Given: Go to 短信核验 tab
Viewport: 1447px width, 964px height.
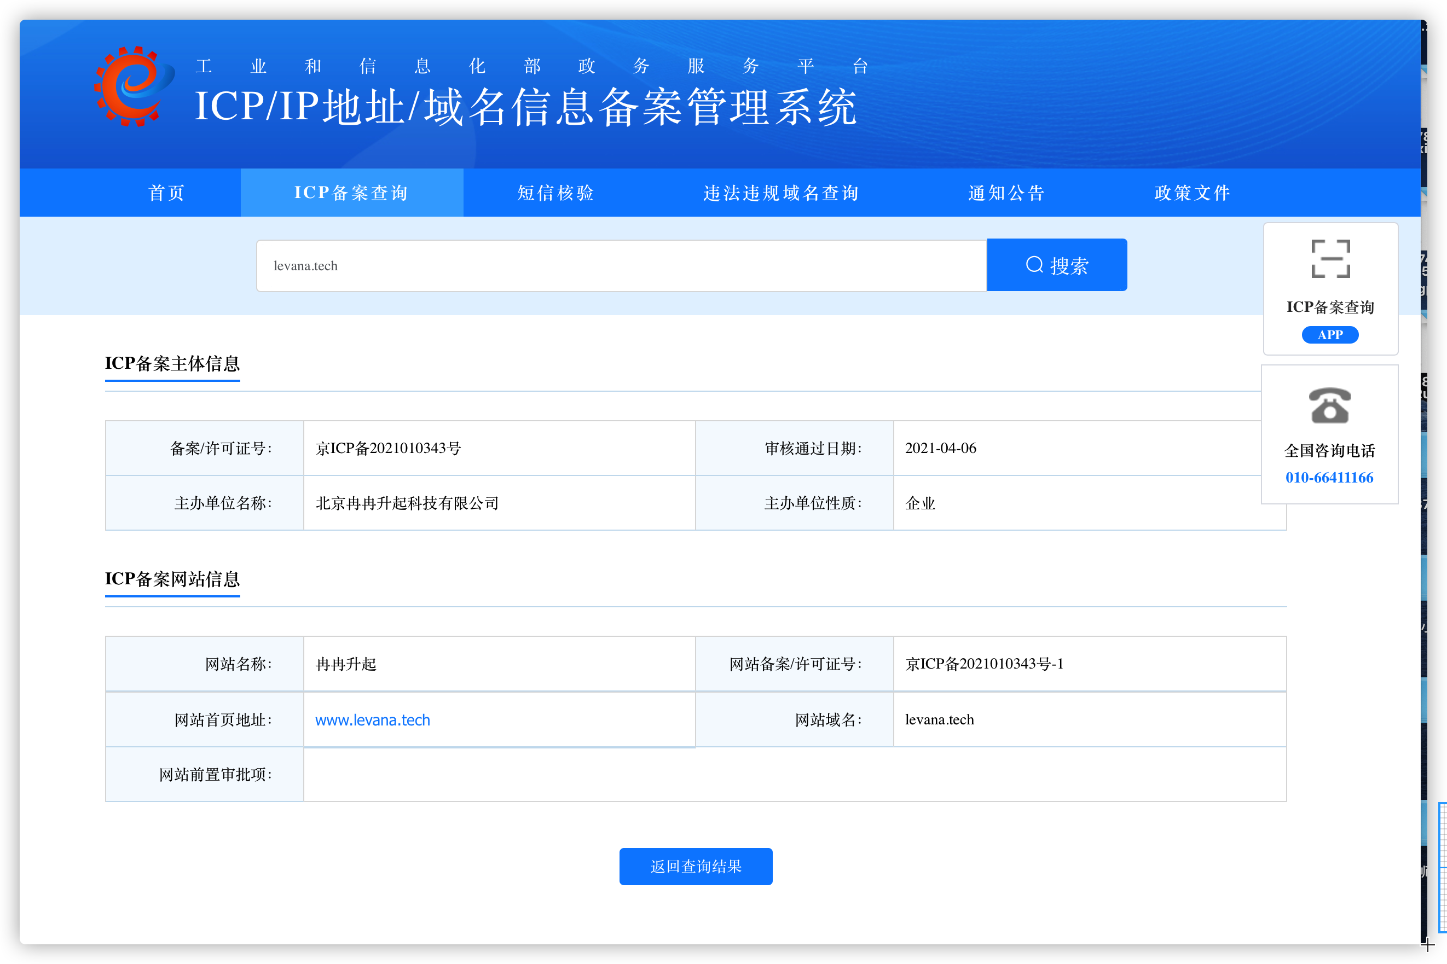Looking at the screenshot, I should pyautogui.click(x=556, y=193).
